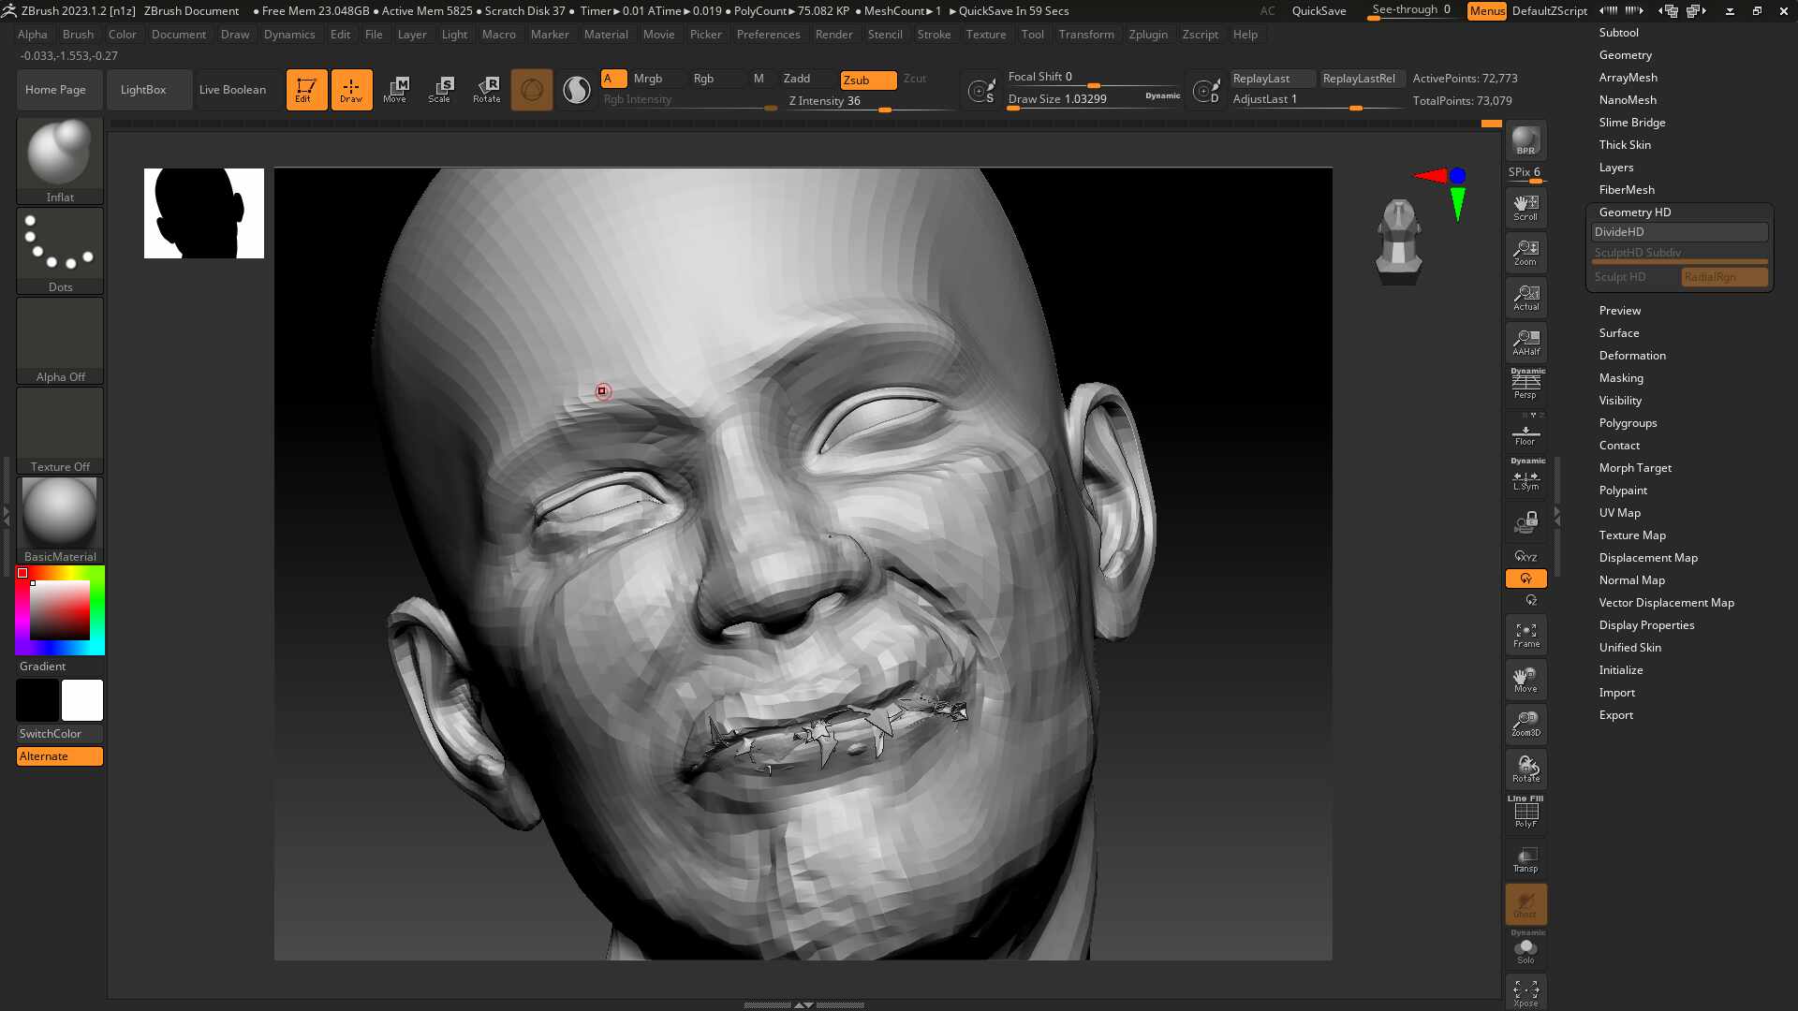Viewport: 1798px width, 1011px height.
Task: Select the Scale tool icon
Action: point(440,89)
